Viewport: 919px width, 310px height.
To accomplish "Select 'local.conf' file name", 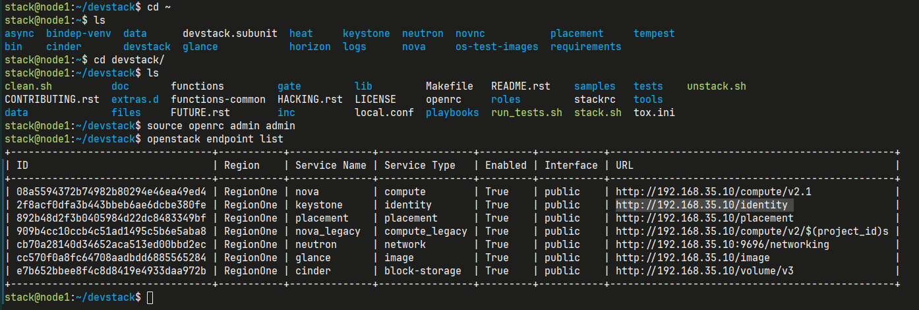I will [x=384, y=112].
